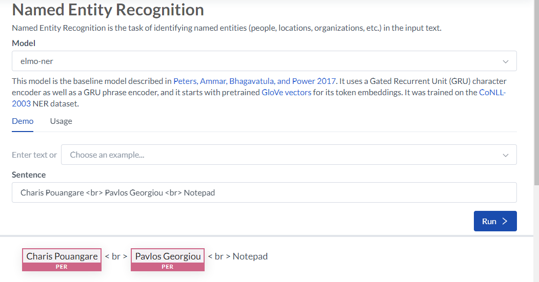This screenshot has width=539, height=282.
Task: Click the untagged 'Notepad' output word
Action: coord(250,256)
